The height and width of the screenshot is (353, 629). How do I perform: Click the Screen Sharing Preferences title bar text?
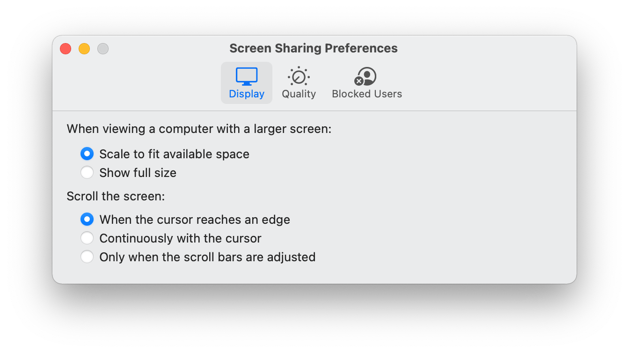click(313, 48)
